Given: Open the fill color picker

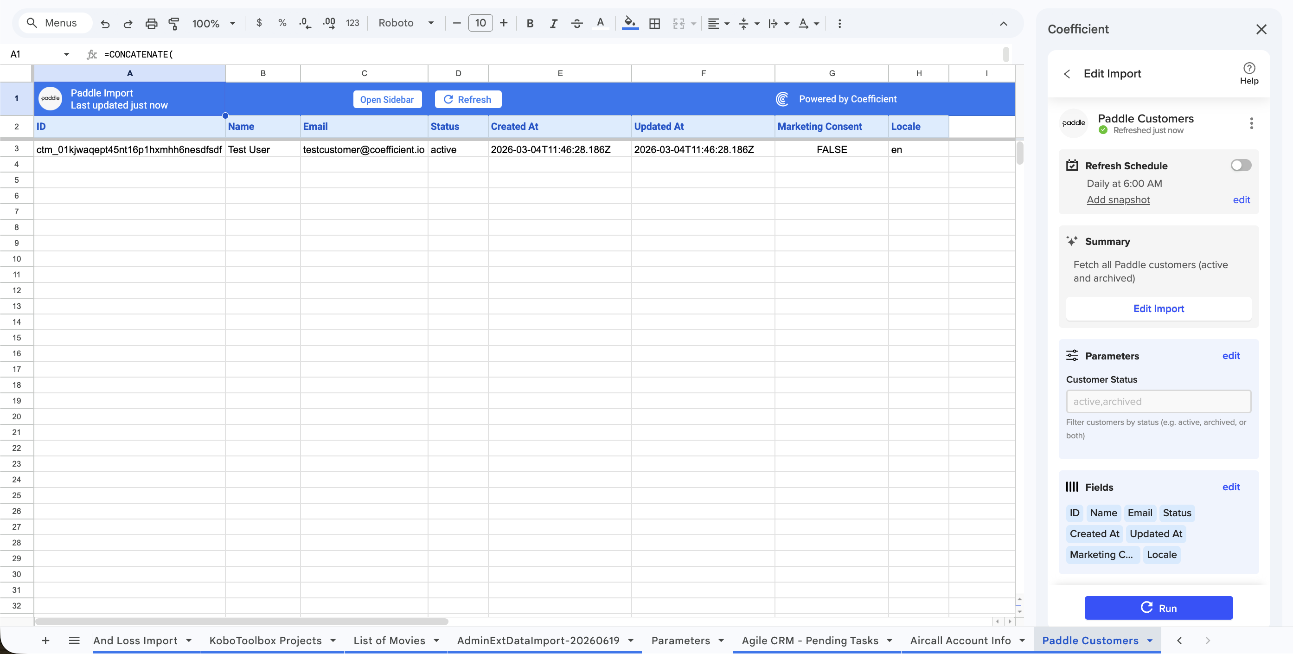Looking at the screenshot, I should pyautogui.click(x=629, y=24).
